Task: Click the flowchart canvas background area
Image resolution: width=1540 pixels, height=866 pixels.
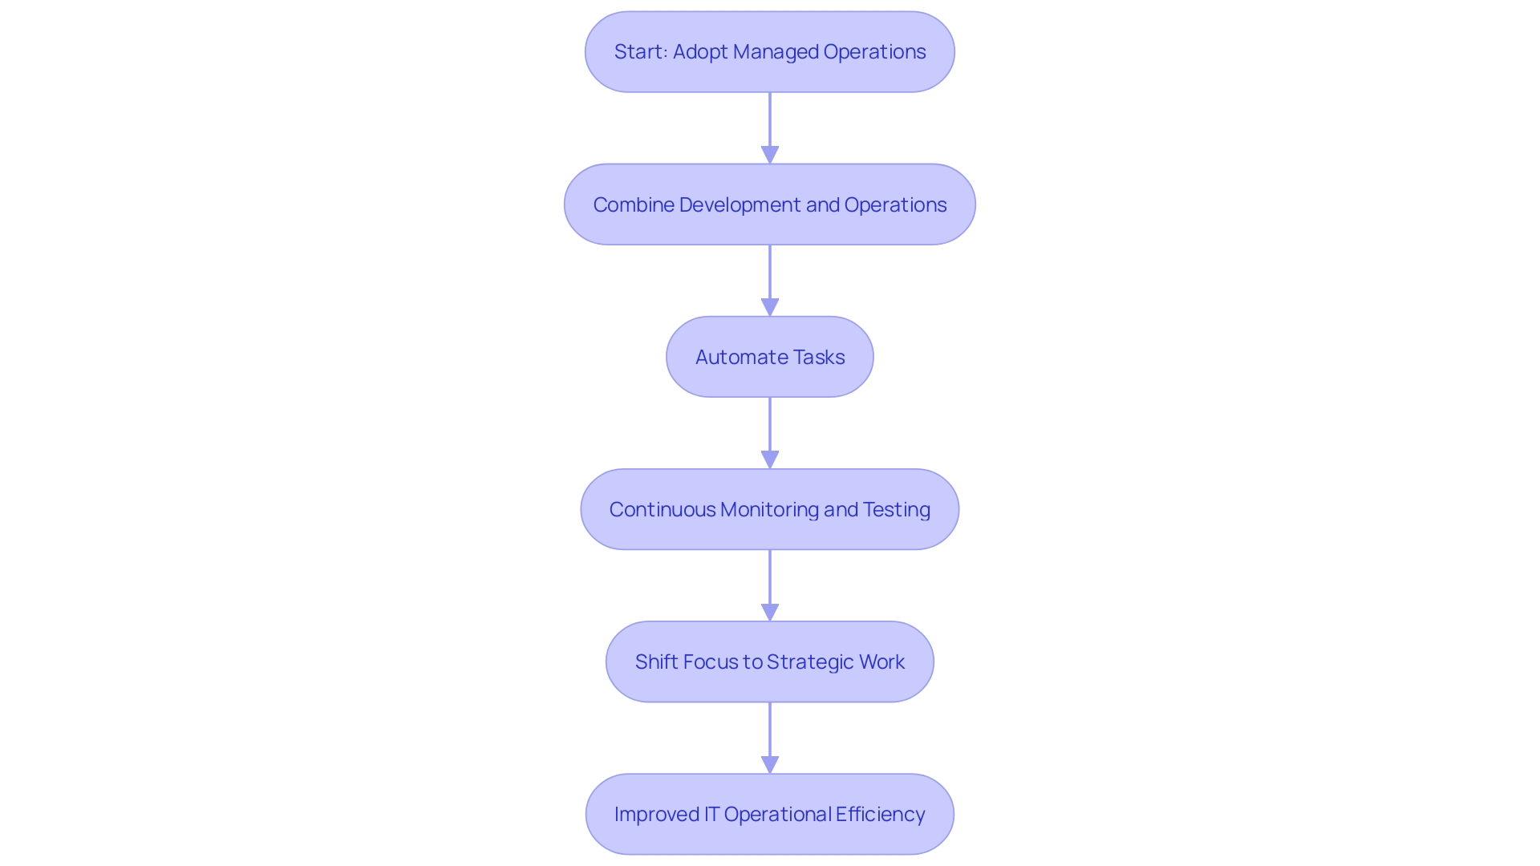Action: point(212,423)
